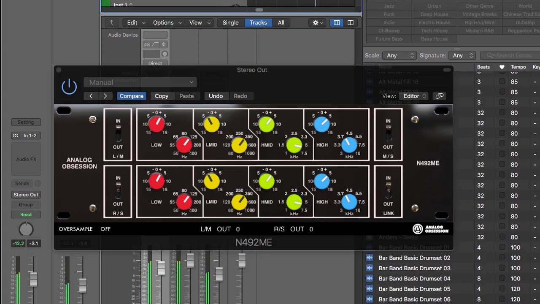Toggle the R/S IN/OUT switch
This screenshot has height=304, width=540.
click(118, 191)
